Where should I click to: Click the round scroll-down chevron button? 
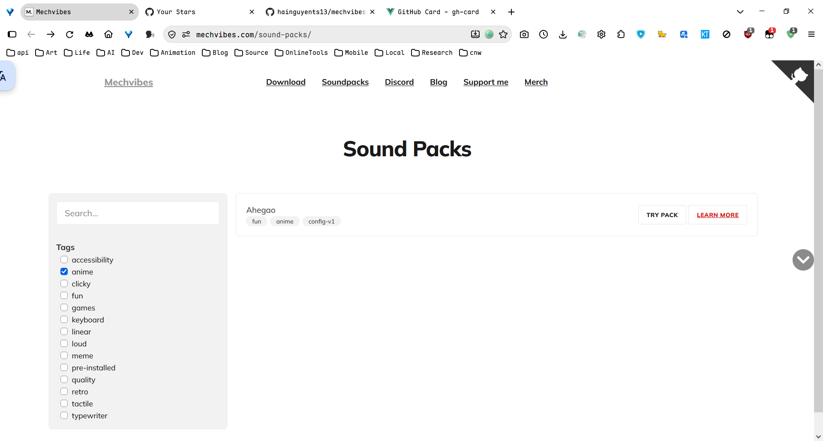pyautogui.click(x=803, y=260)
